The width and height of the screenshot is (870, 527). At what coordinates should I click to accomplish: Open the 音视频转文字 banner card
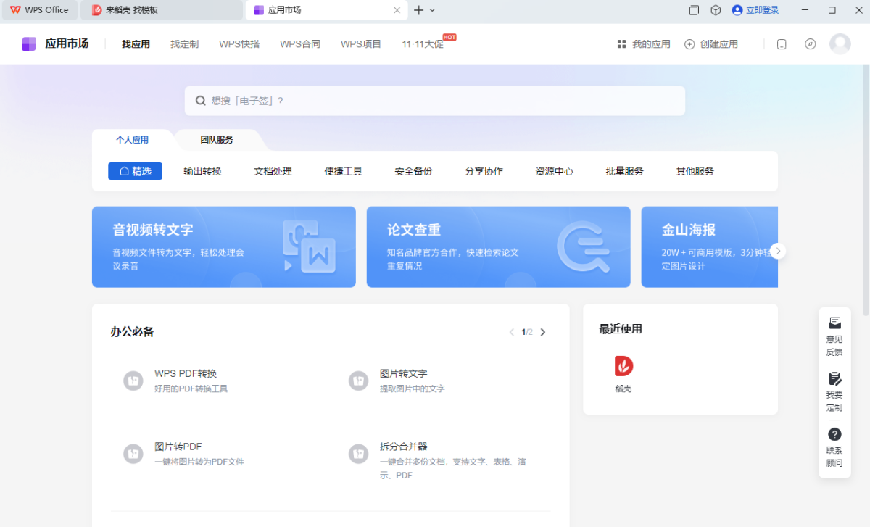(x=223, y=246)
